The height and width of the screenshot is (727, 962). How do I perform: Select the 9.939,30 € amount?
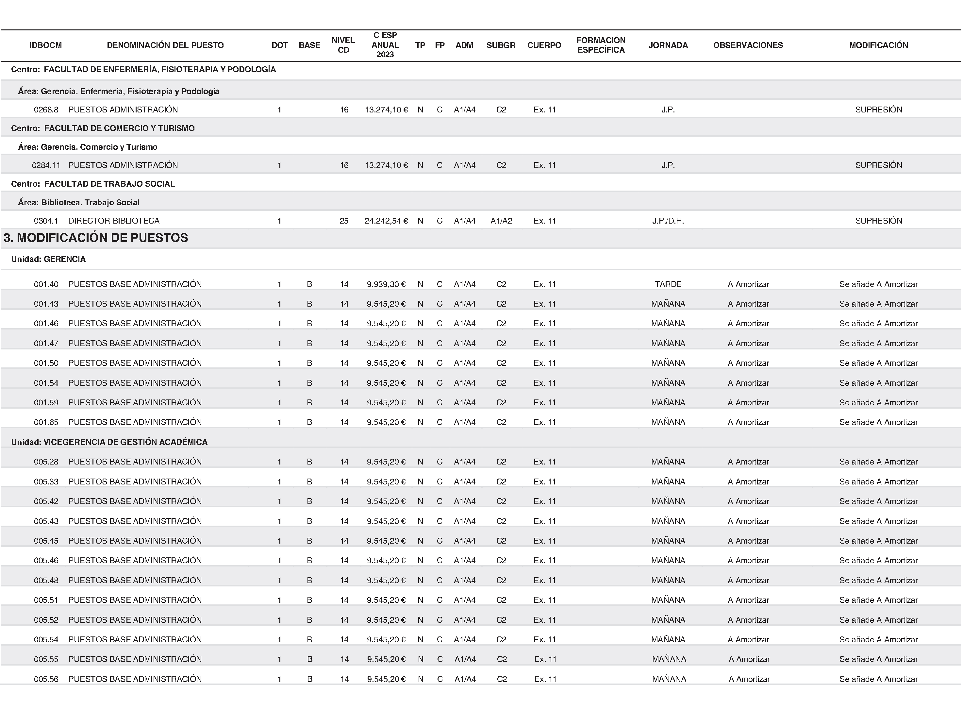click(386, 284)
